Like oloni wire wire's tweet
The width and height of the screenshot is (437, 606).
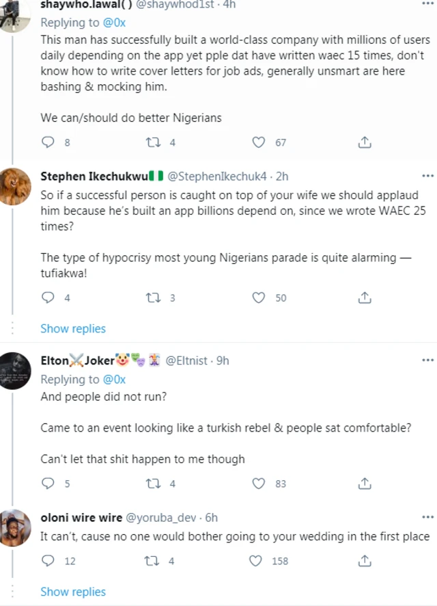[x=259, y=561]
